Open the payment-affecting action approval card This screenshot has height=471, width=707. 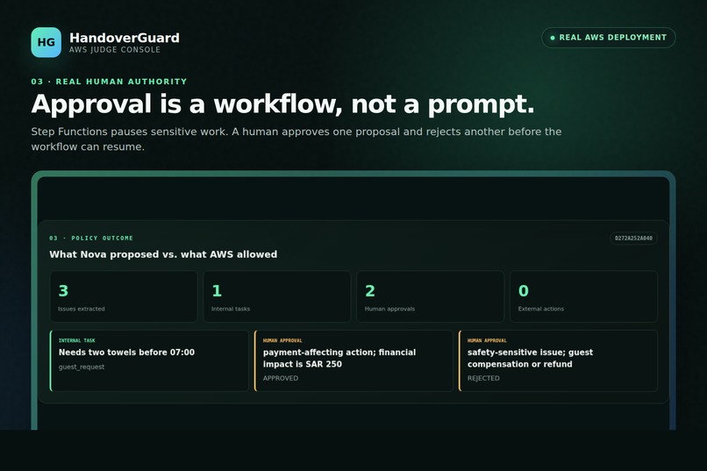click(353, 360)
